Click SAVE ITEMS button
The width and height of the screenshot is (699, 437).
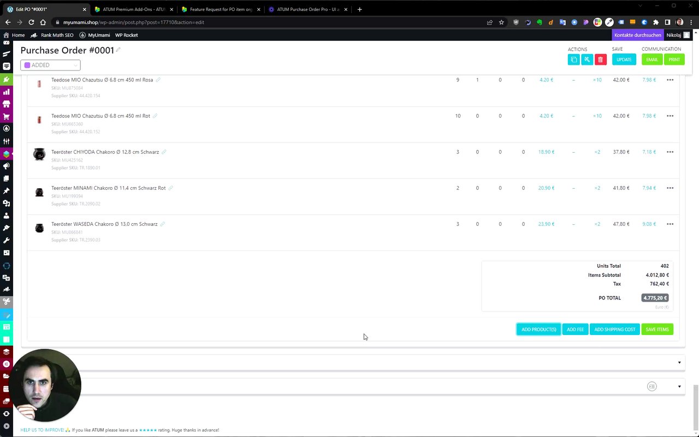[x=657, y=329]
